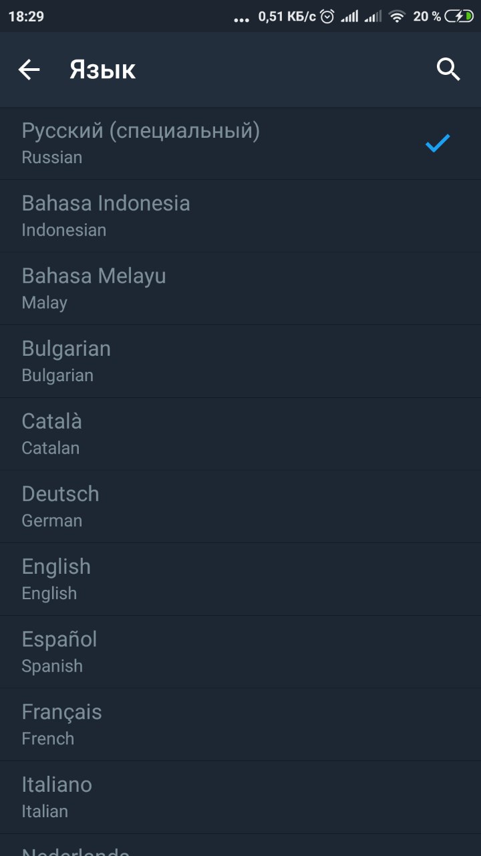Tap the battery charging icon
Viewport: 481px width, 856px height.
(459, 17)
